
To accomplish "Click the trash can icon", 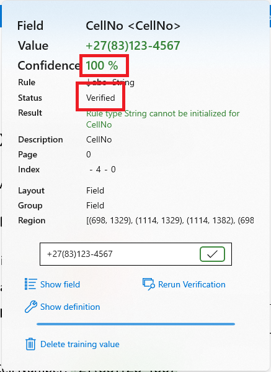I will tap(30, 344).
